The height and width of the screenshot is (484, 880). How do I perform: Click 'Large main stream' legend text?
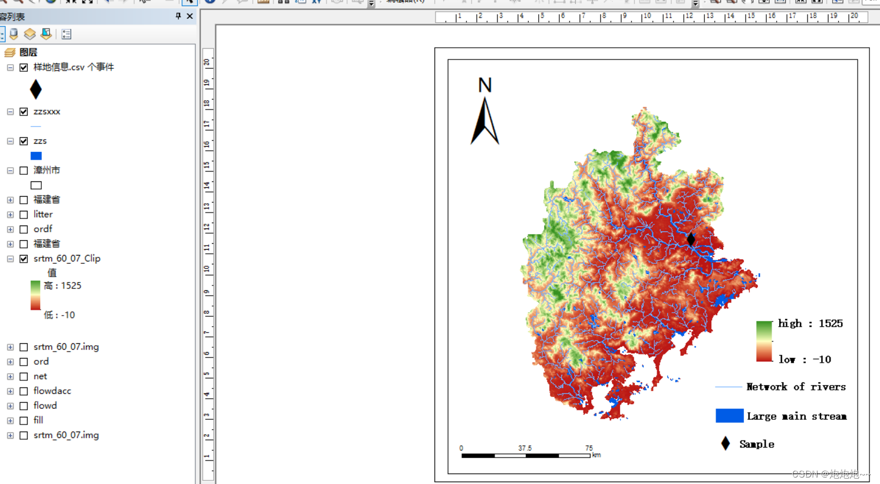[x=796, y=416]
